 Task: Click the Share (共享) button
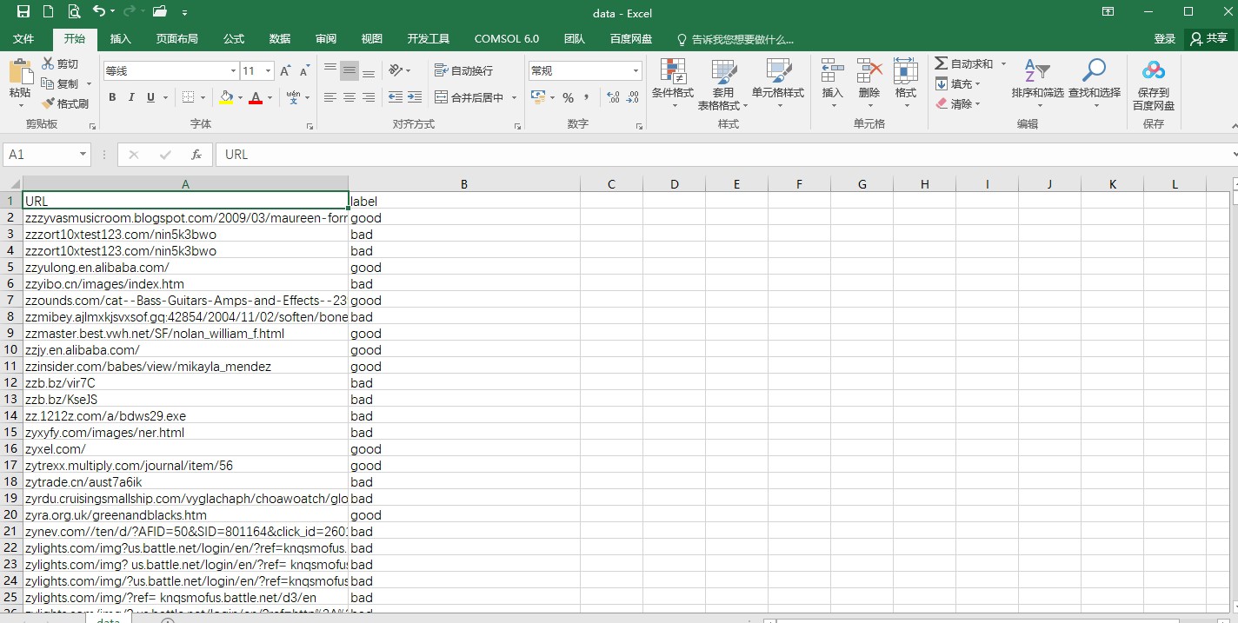pos(1209,39)
